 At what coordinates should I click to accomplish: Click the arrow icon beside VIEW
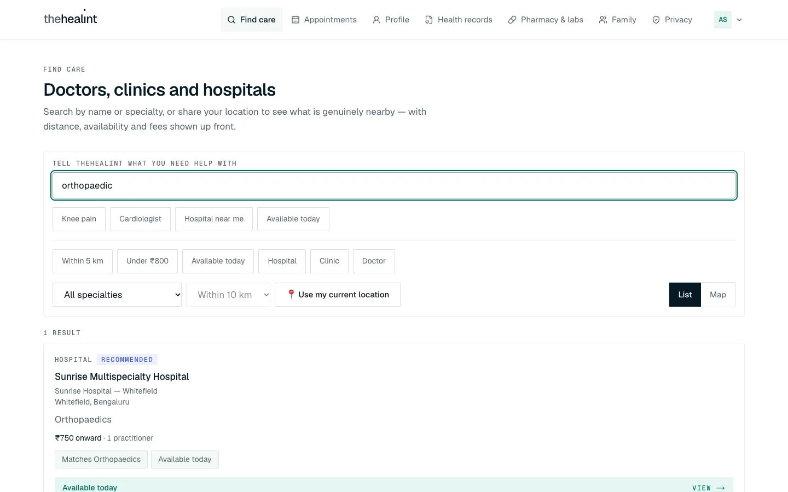(x=721, y=488)
